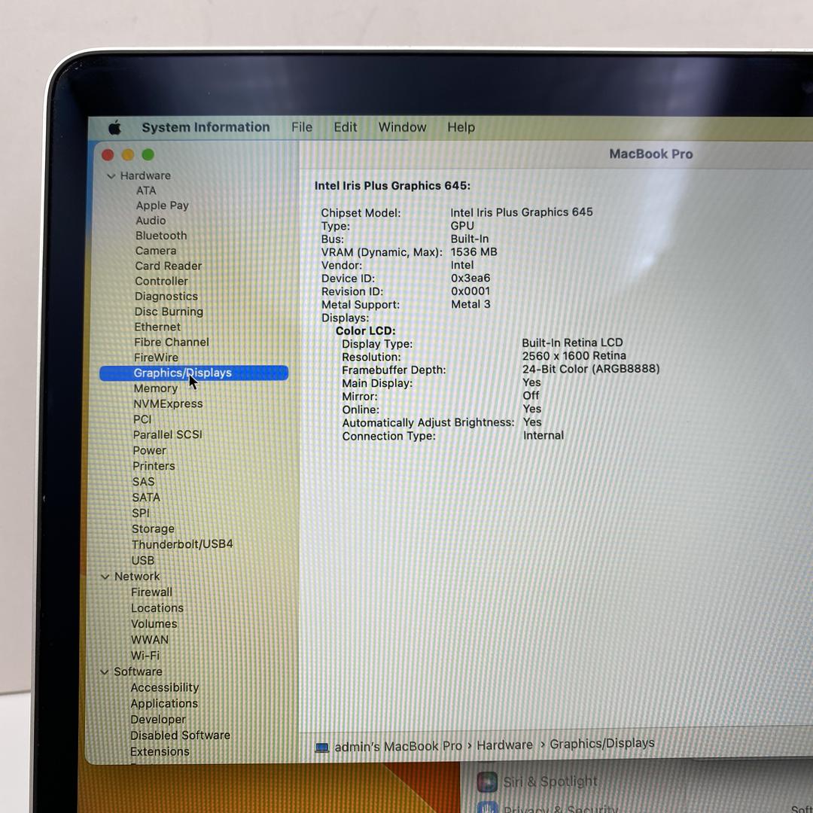
Task: Click the VRAM value 1536 MB
Action: pyautogui.click(x=474, y=252)
